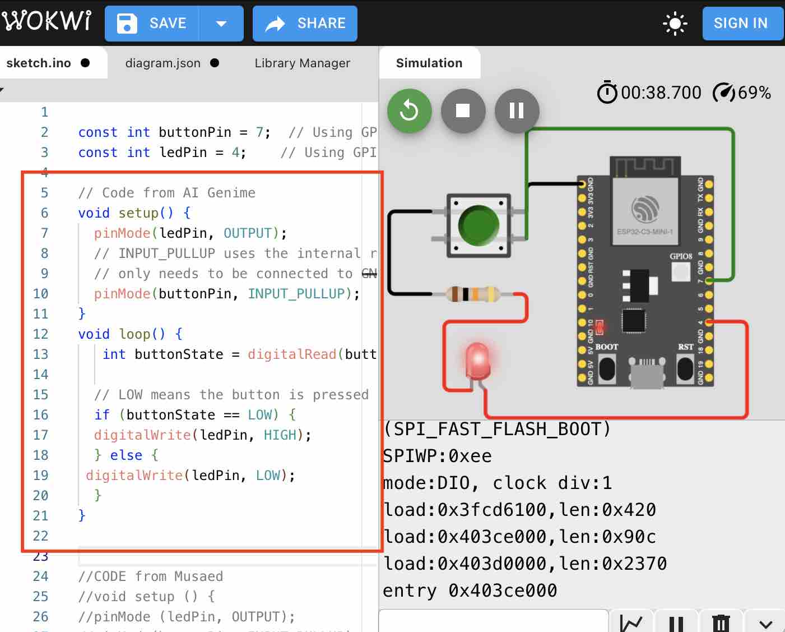Open the Library Manager tab
785x632 pixels.
pos(303,63)
